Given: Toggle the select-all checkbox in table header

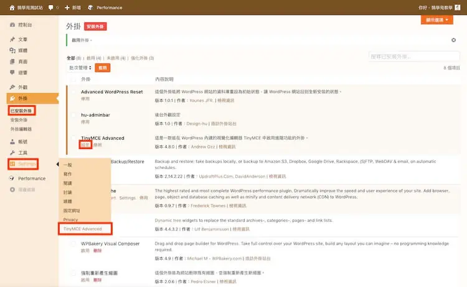Looking at the screenshot, I should (x=73, y=80).
